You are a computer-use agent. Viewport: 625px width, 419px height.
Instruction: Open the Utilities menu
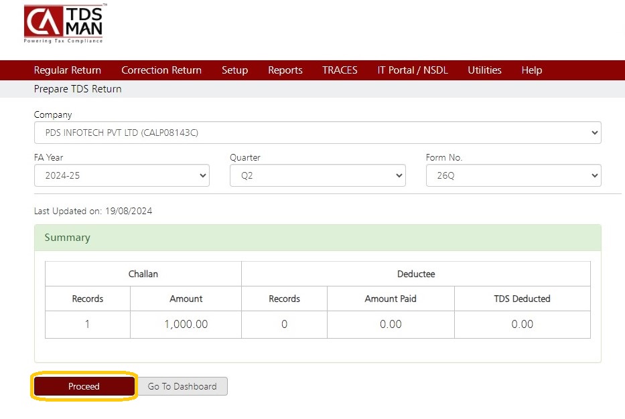tap(484, 70)
